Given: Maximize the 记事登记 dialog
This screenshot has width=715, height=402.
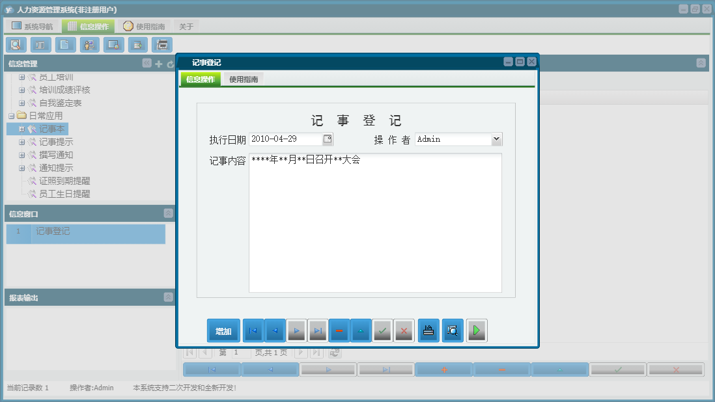Looking at the screenshot, I should (x=520, y=61).
